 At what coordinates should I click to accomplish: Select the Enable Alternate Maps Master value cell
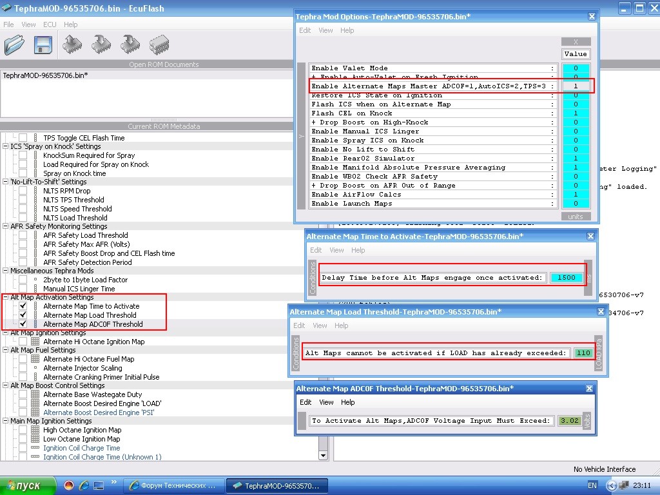(x=576, y=86)
